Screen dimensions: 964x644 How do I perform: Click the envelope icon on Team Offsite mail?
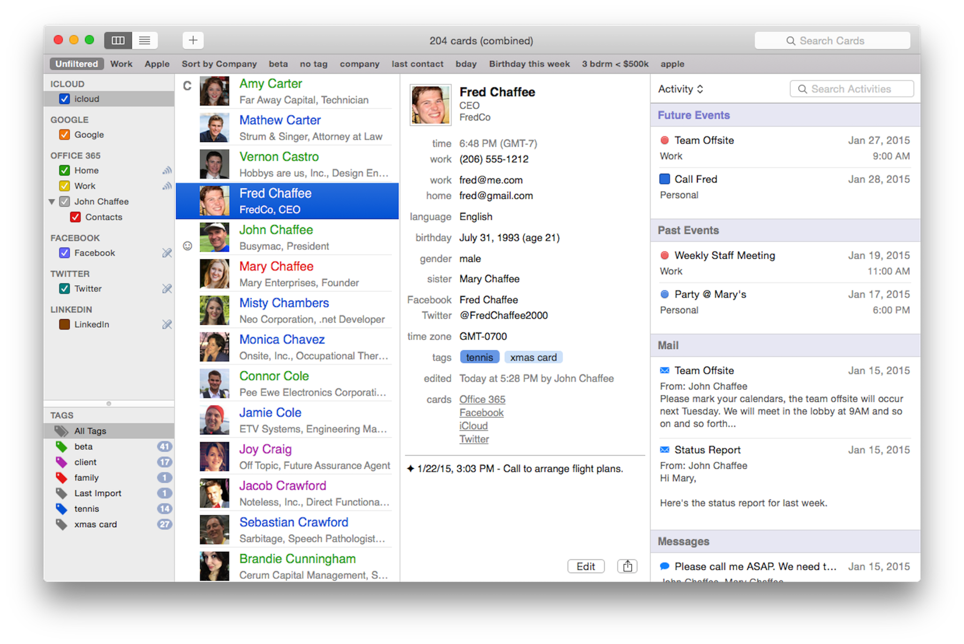665,370
